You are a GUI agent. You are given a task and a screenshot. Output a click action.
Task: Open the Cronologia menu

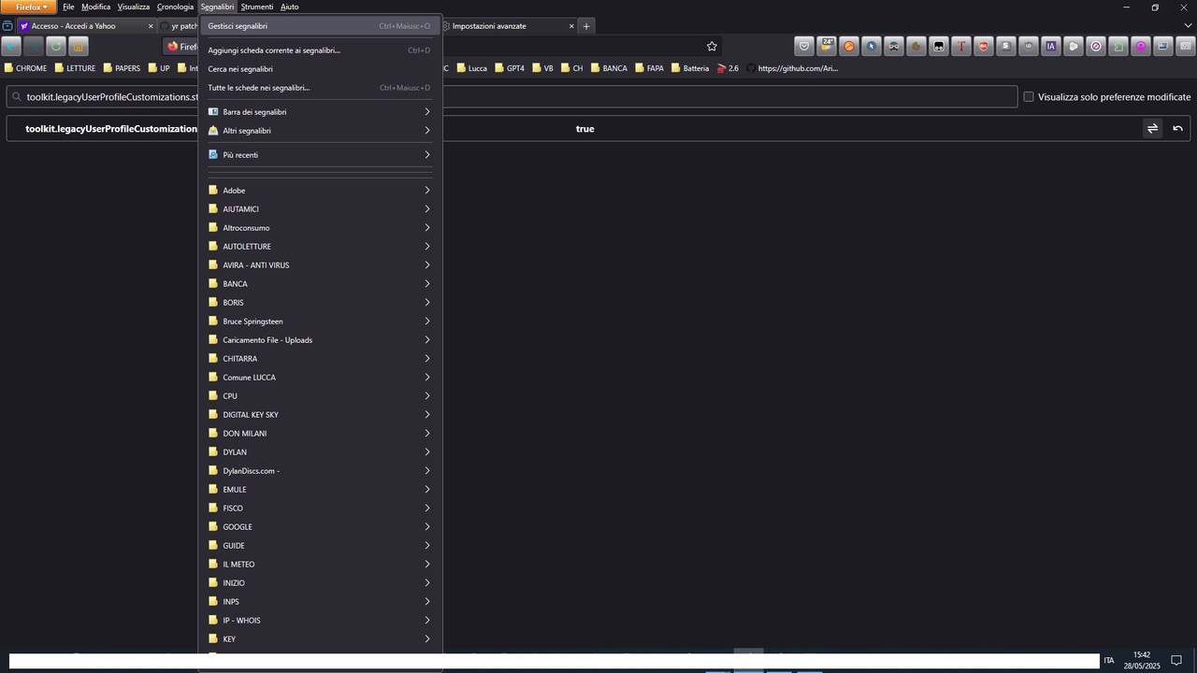(175, 7)
